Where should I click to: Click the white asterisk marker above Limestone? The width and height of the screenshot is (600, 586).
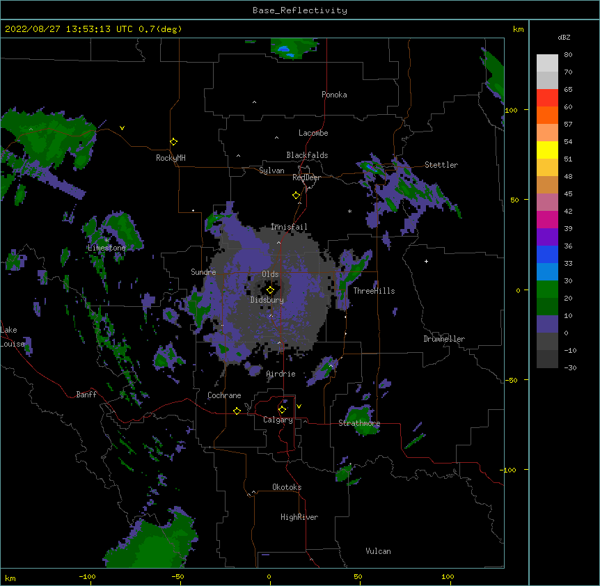click(106, 241)
